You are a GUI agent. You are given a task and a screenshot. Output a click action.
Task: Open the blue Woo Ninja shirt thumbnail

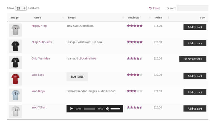pyautogui.click(x=15, y=95)
